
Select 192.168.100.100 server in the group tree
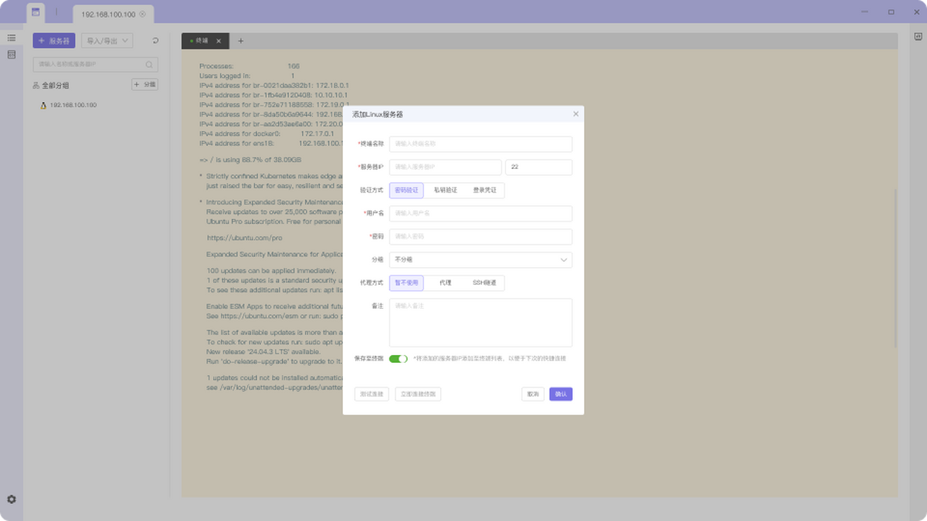tap(73, 105)
